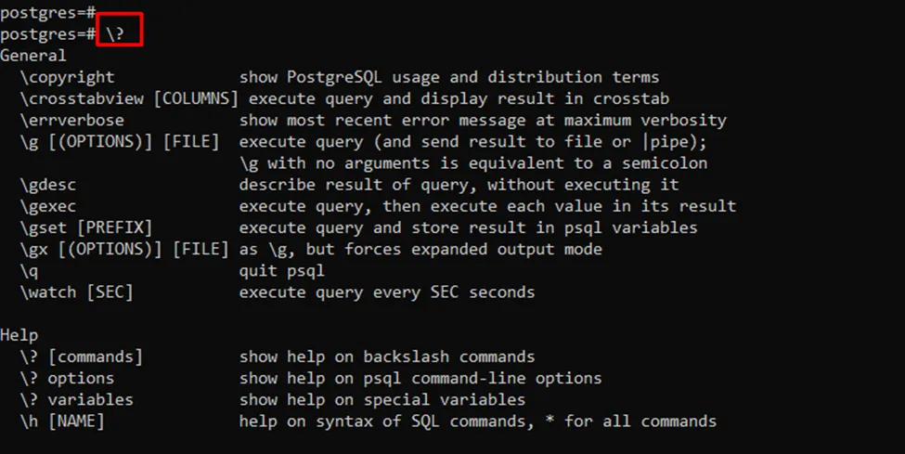Click the \h [NAME] command entry
The width and height of the screenshot is (905, 454).
point(62,421)
